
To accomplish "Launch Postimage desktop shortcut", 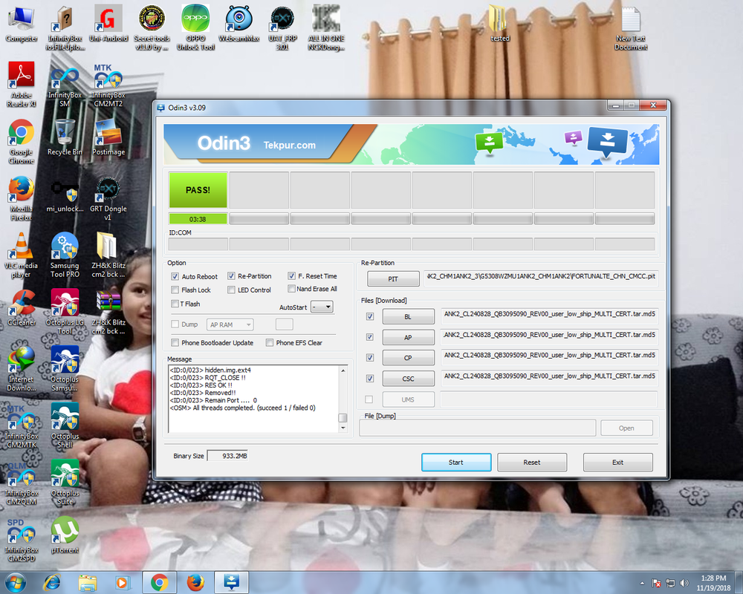I will (108, 137).
